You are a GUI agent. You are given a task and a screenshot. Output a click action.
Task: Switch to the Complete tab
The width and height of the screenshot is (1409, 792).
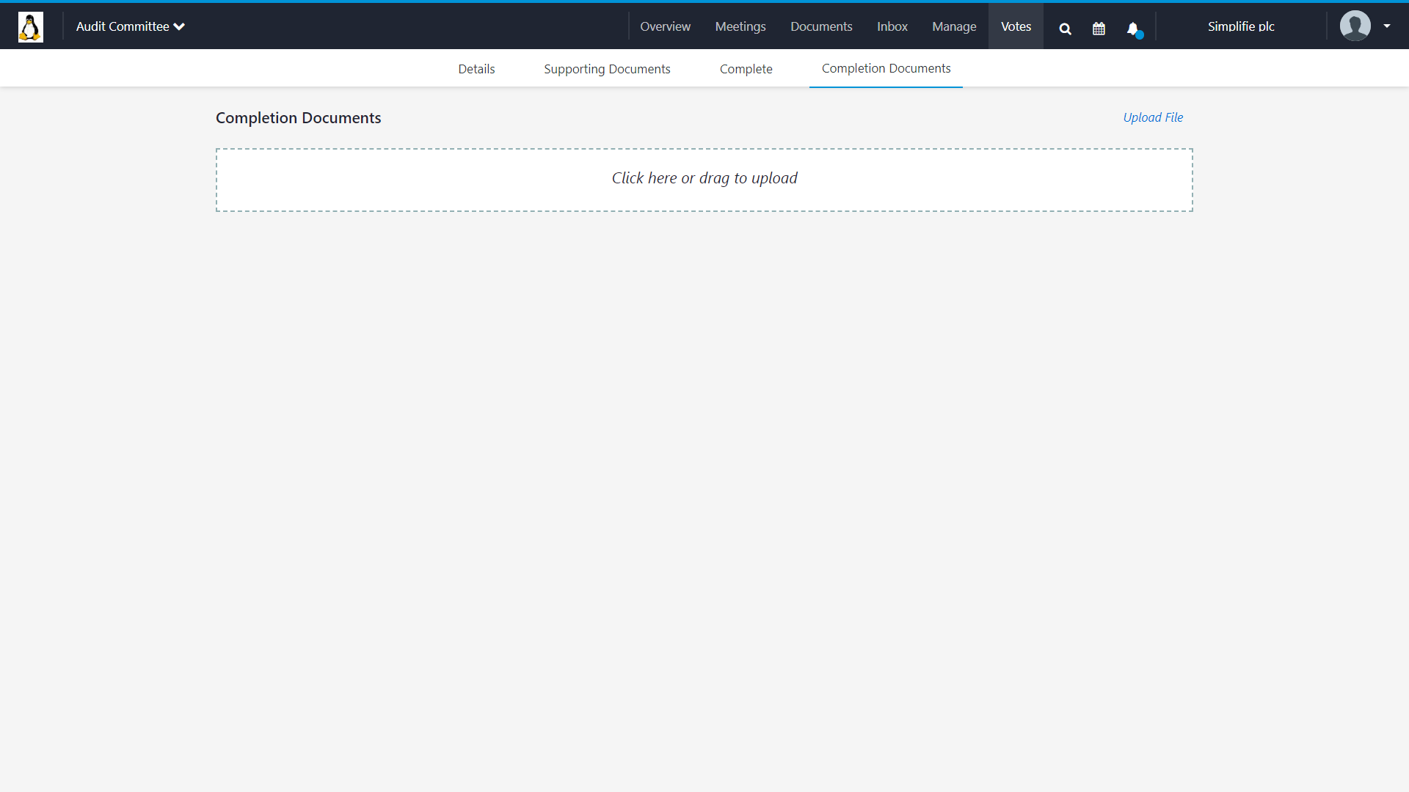click(746, 69)
